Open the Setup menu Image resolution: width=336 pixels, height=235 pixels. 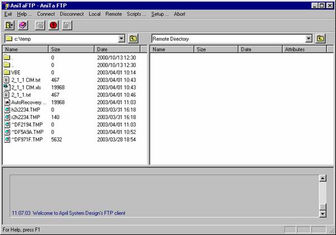click(160, 14)
